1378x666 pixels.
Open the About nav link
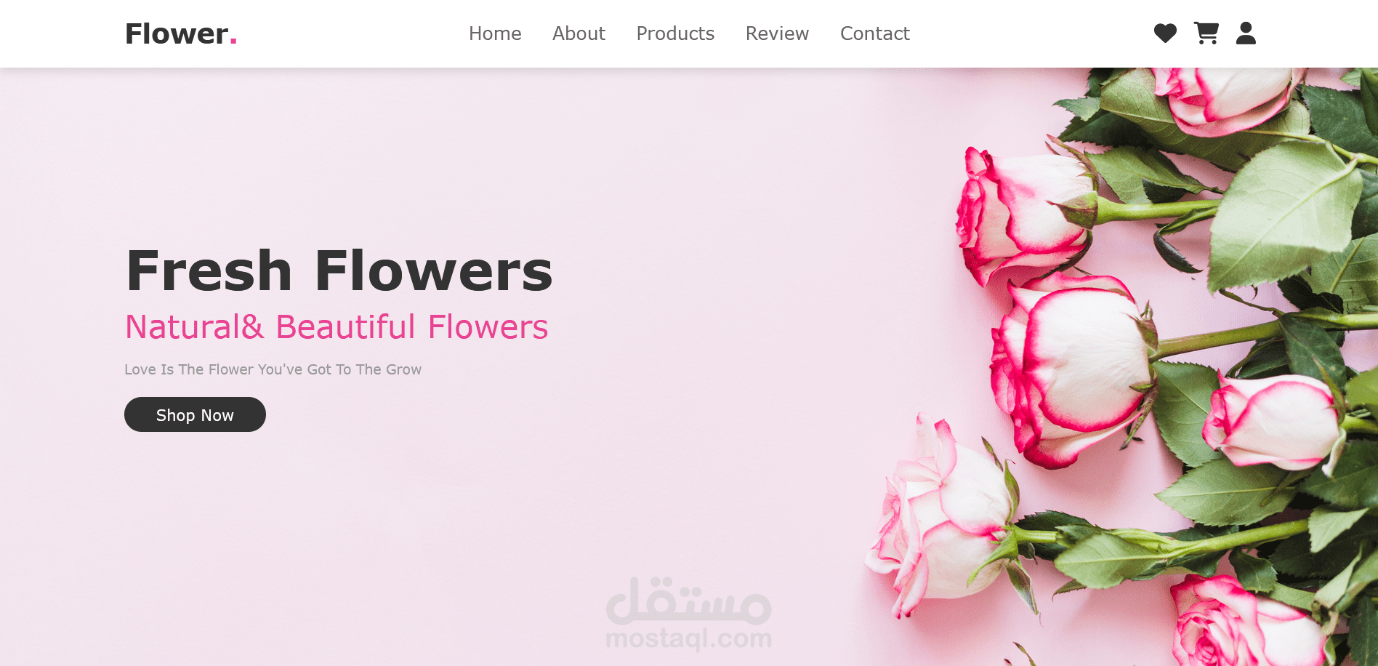[x=579, y=33]
